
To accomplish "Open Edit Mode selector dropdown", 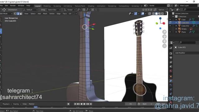I will point(6,14).
